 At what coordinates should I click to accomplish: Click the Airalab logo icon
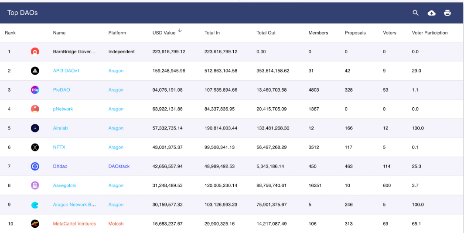coord(35,128)
